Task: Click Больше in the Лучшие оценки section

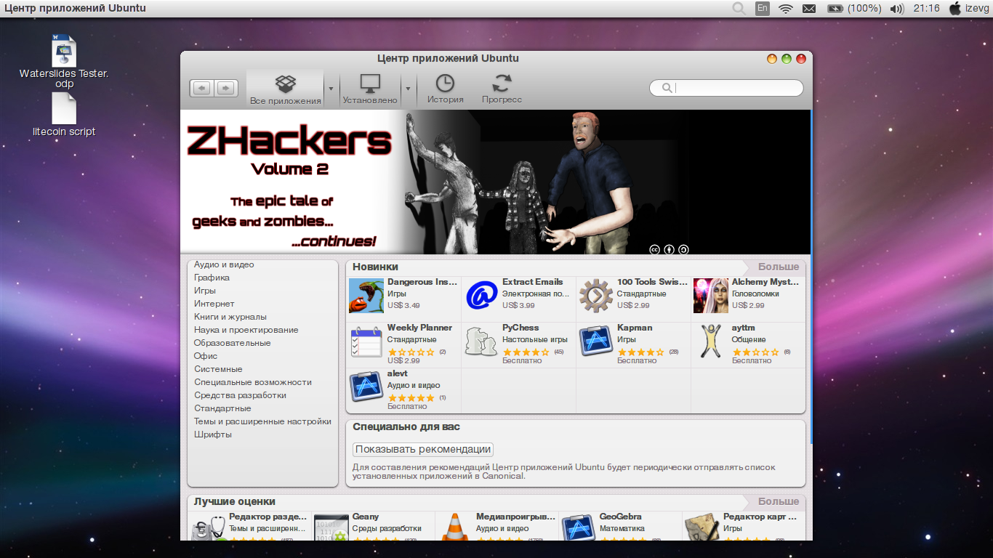Action: point(779,501)
